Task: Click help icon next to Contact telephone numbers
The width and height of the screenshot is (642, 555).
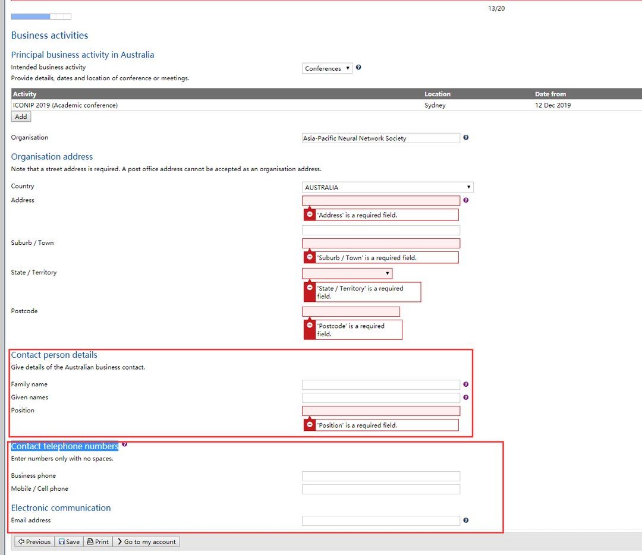Action: pos(124,444)
